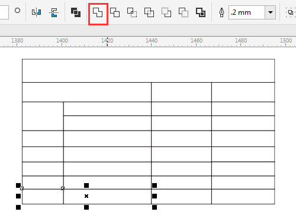Viewport: 296px width, 215px height.
Task: Click the Weld icon highlighted in red
Action: (98, 12)
